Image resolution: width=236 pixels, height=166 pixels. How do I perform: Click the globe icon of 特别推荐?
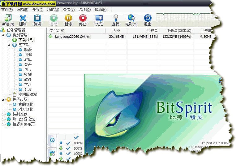click(x=9, y=114)
